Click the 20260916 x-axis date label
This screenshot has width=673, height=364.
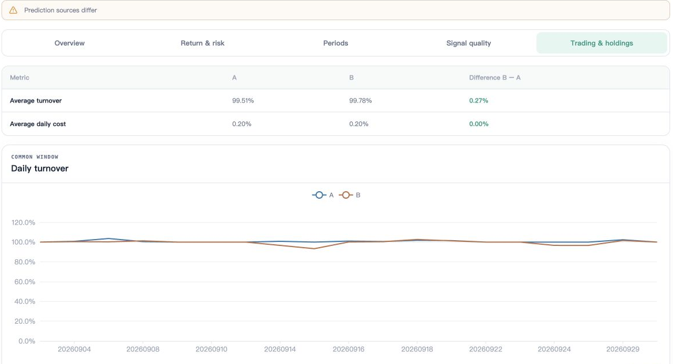click(349, 349)
